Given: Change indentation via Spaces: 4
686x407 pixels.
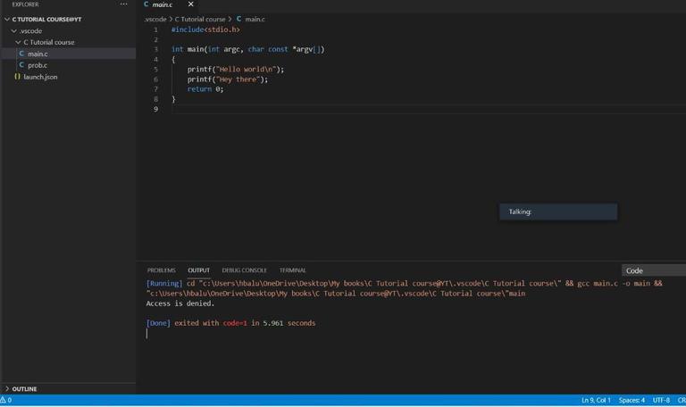Looking at the screenshot, I should click(x=632, y=400).
